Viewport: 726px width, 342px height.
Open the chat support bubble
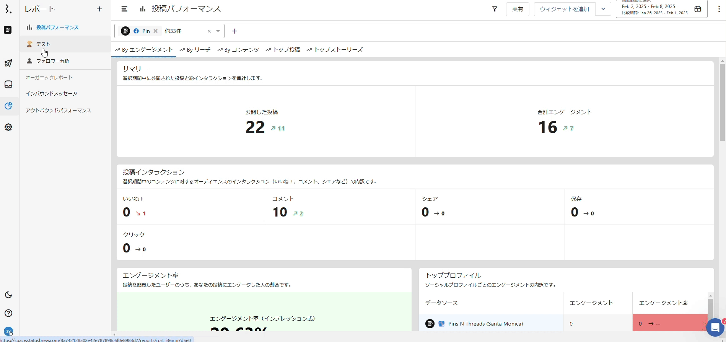pyautogui.click(x=715, y=327)
